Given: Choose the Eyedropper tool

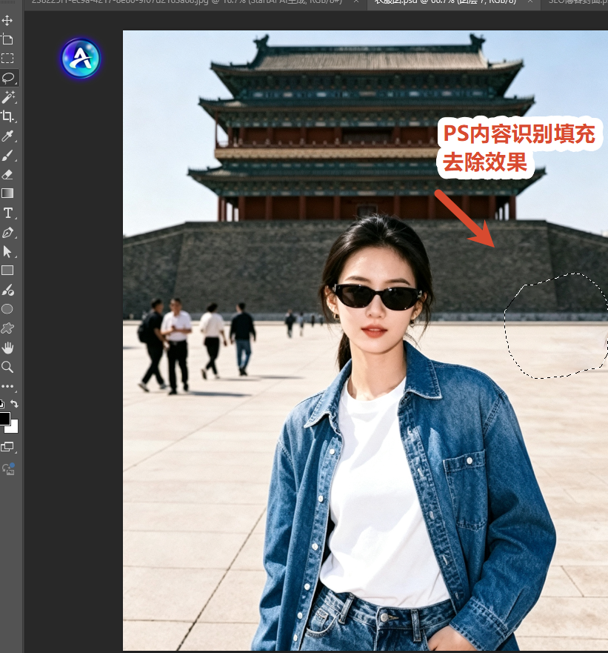Looking at the screenshot, I should coord(7,136).
